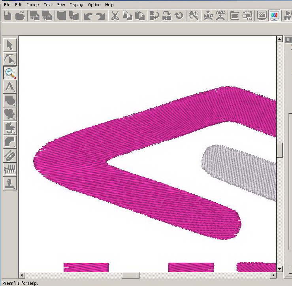292x286 pixels.
Task: Click the Undo arrow icon
Action: tap(88, 16)
